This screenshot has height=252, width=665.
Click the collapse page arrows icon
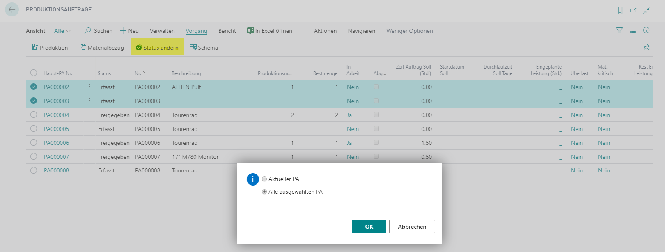(x=647, y=10)
